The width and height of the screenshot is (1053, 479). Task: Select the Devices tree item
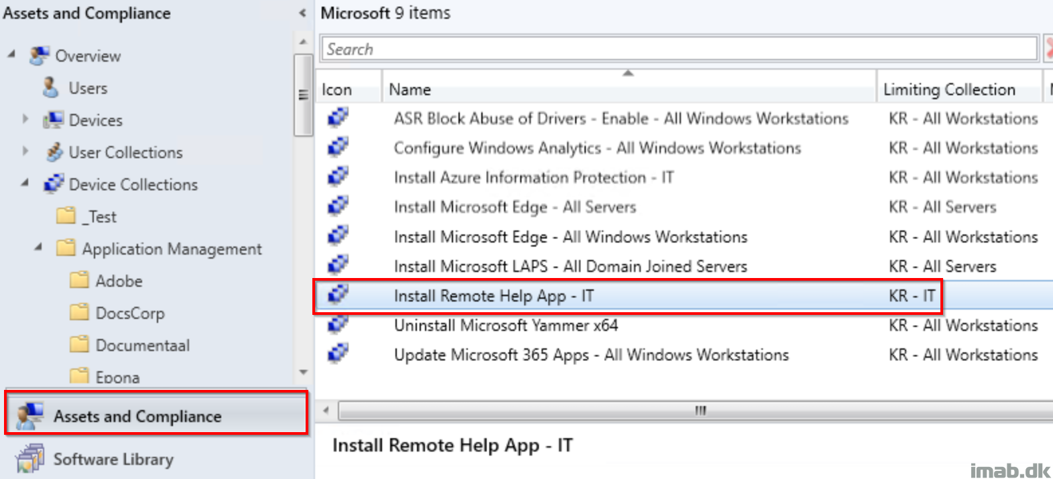(96, 120)
